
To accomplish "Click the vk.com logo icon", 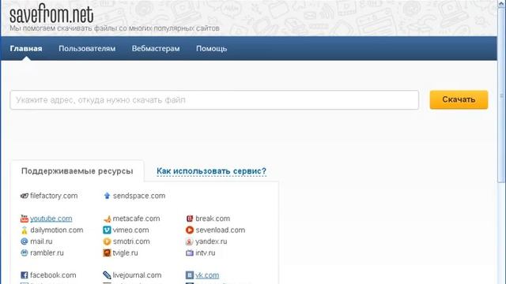I will click(190, 275).
